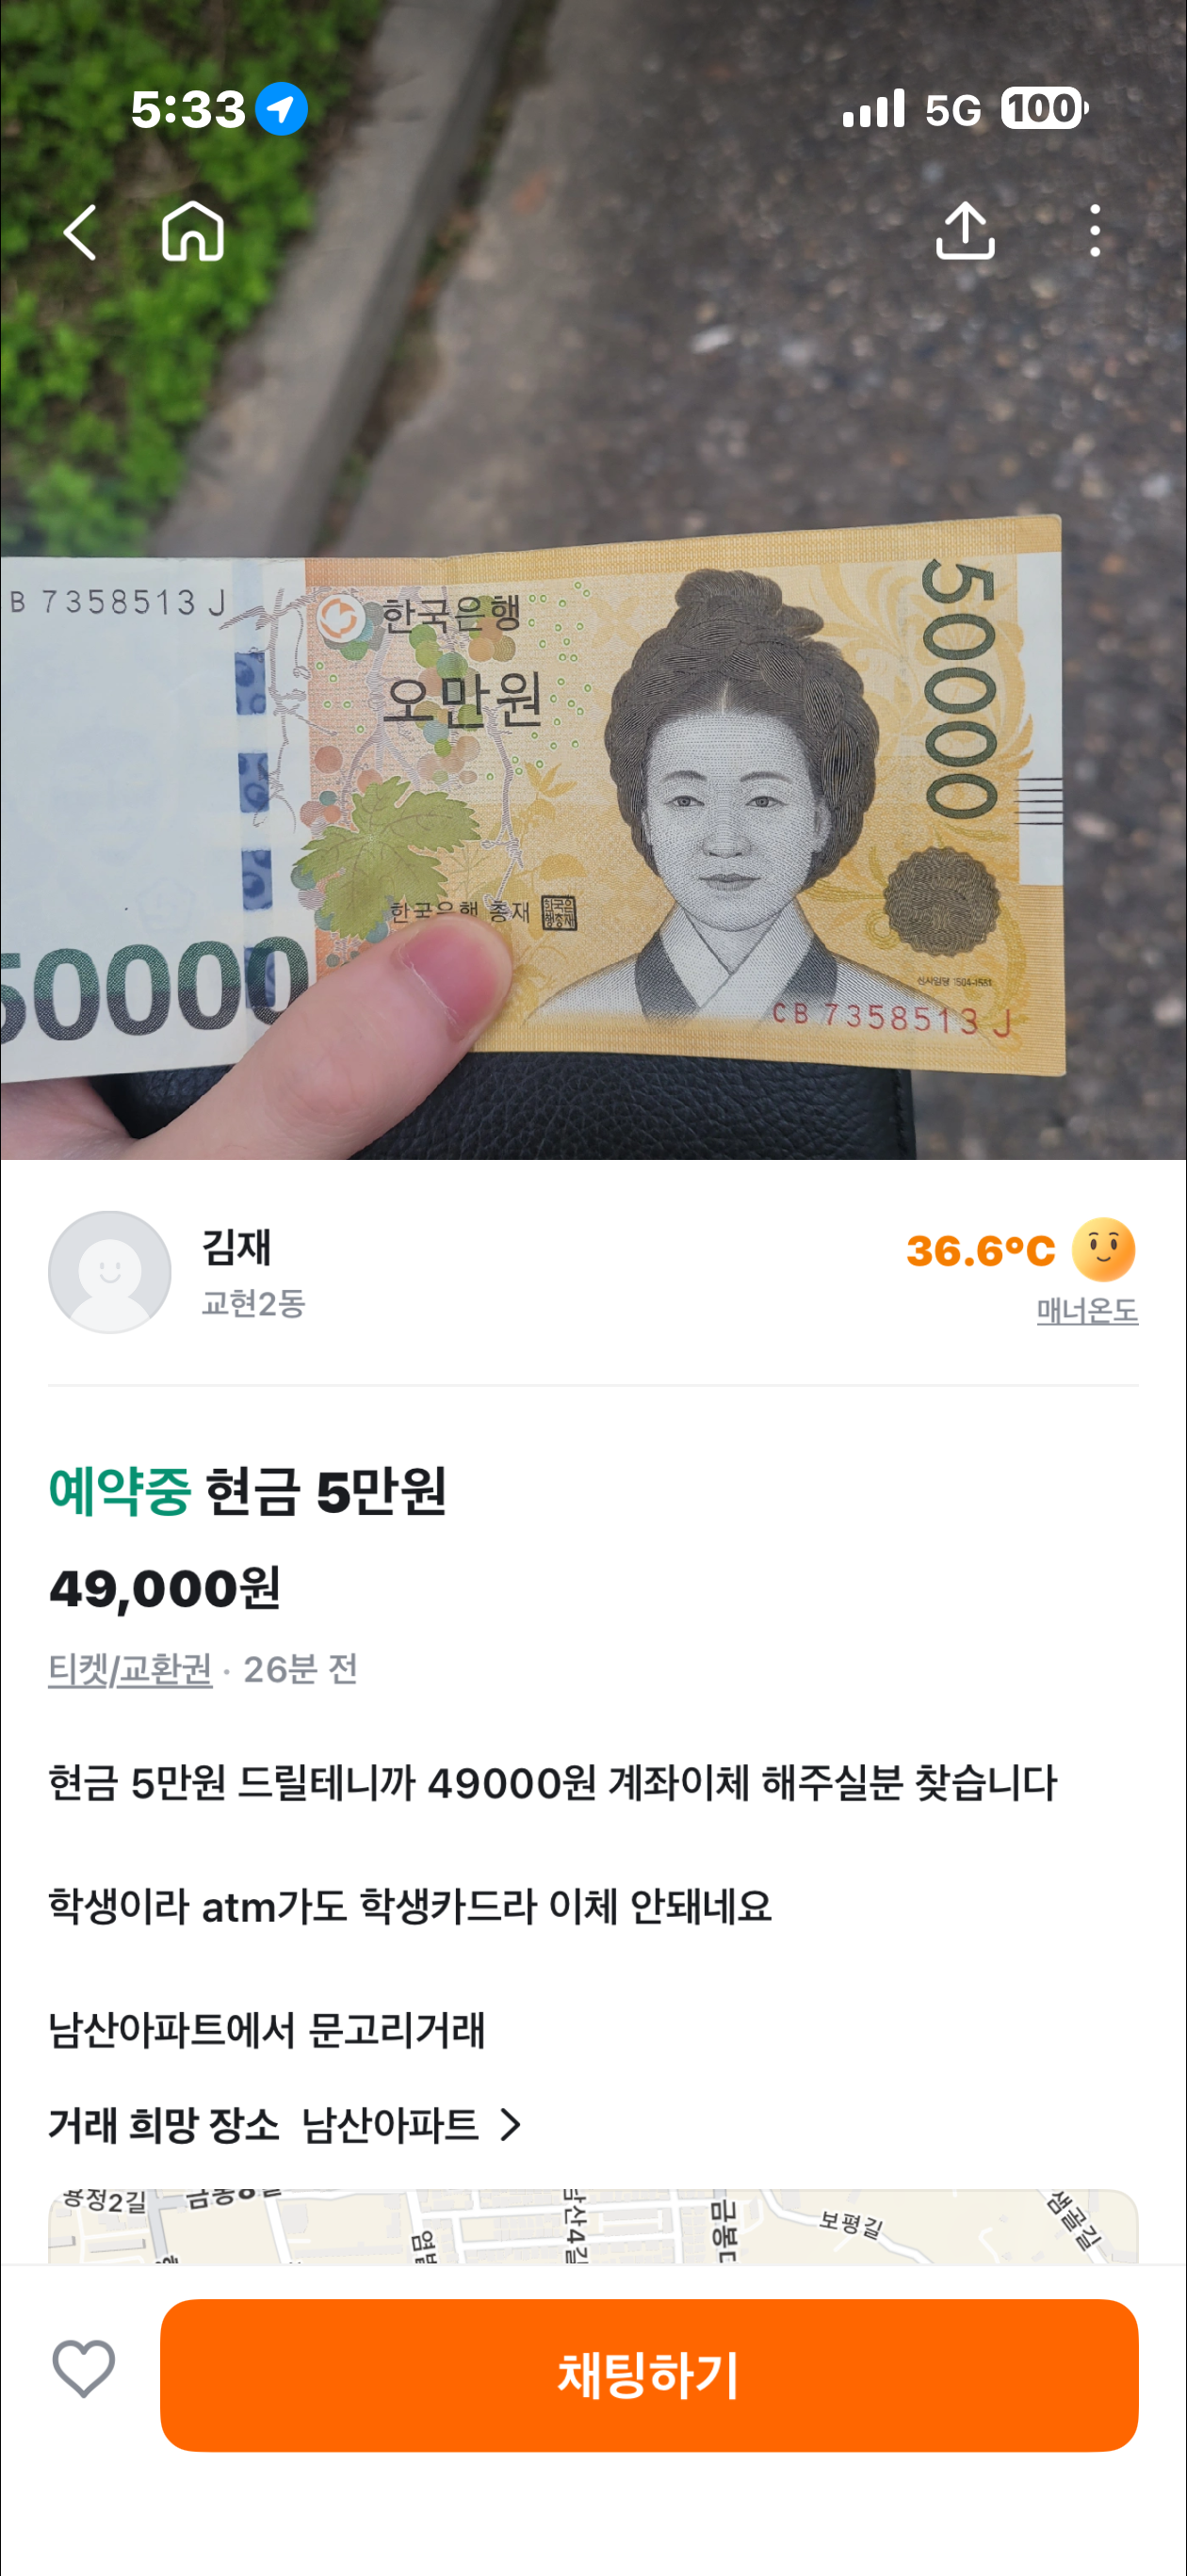Tap the 채팅하기 chat button
This screenshot has width=1187, height=2576.
pyautogui.click(x=648, y=2375)
